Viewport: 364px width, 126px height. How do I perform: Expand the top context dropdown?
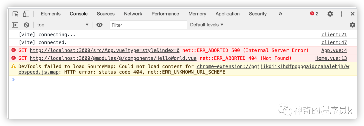63,25
